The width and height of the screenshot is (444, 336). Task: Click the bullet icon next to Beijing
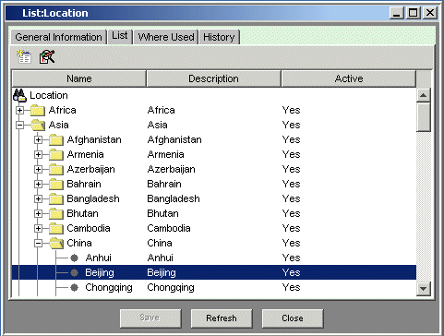tap(74, 272)
